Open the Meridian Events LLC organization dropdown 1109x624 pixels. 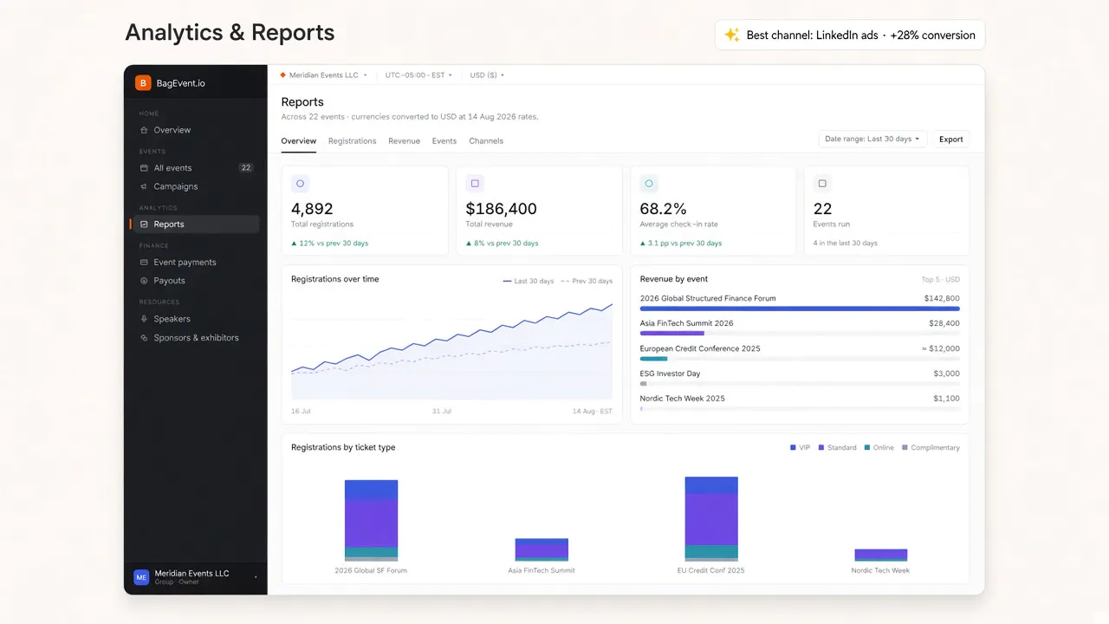323,75
